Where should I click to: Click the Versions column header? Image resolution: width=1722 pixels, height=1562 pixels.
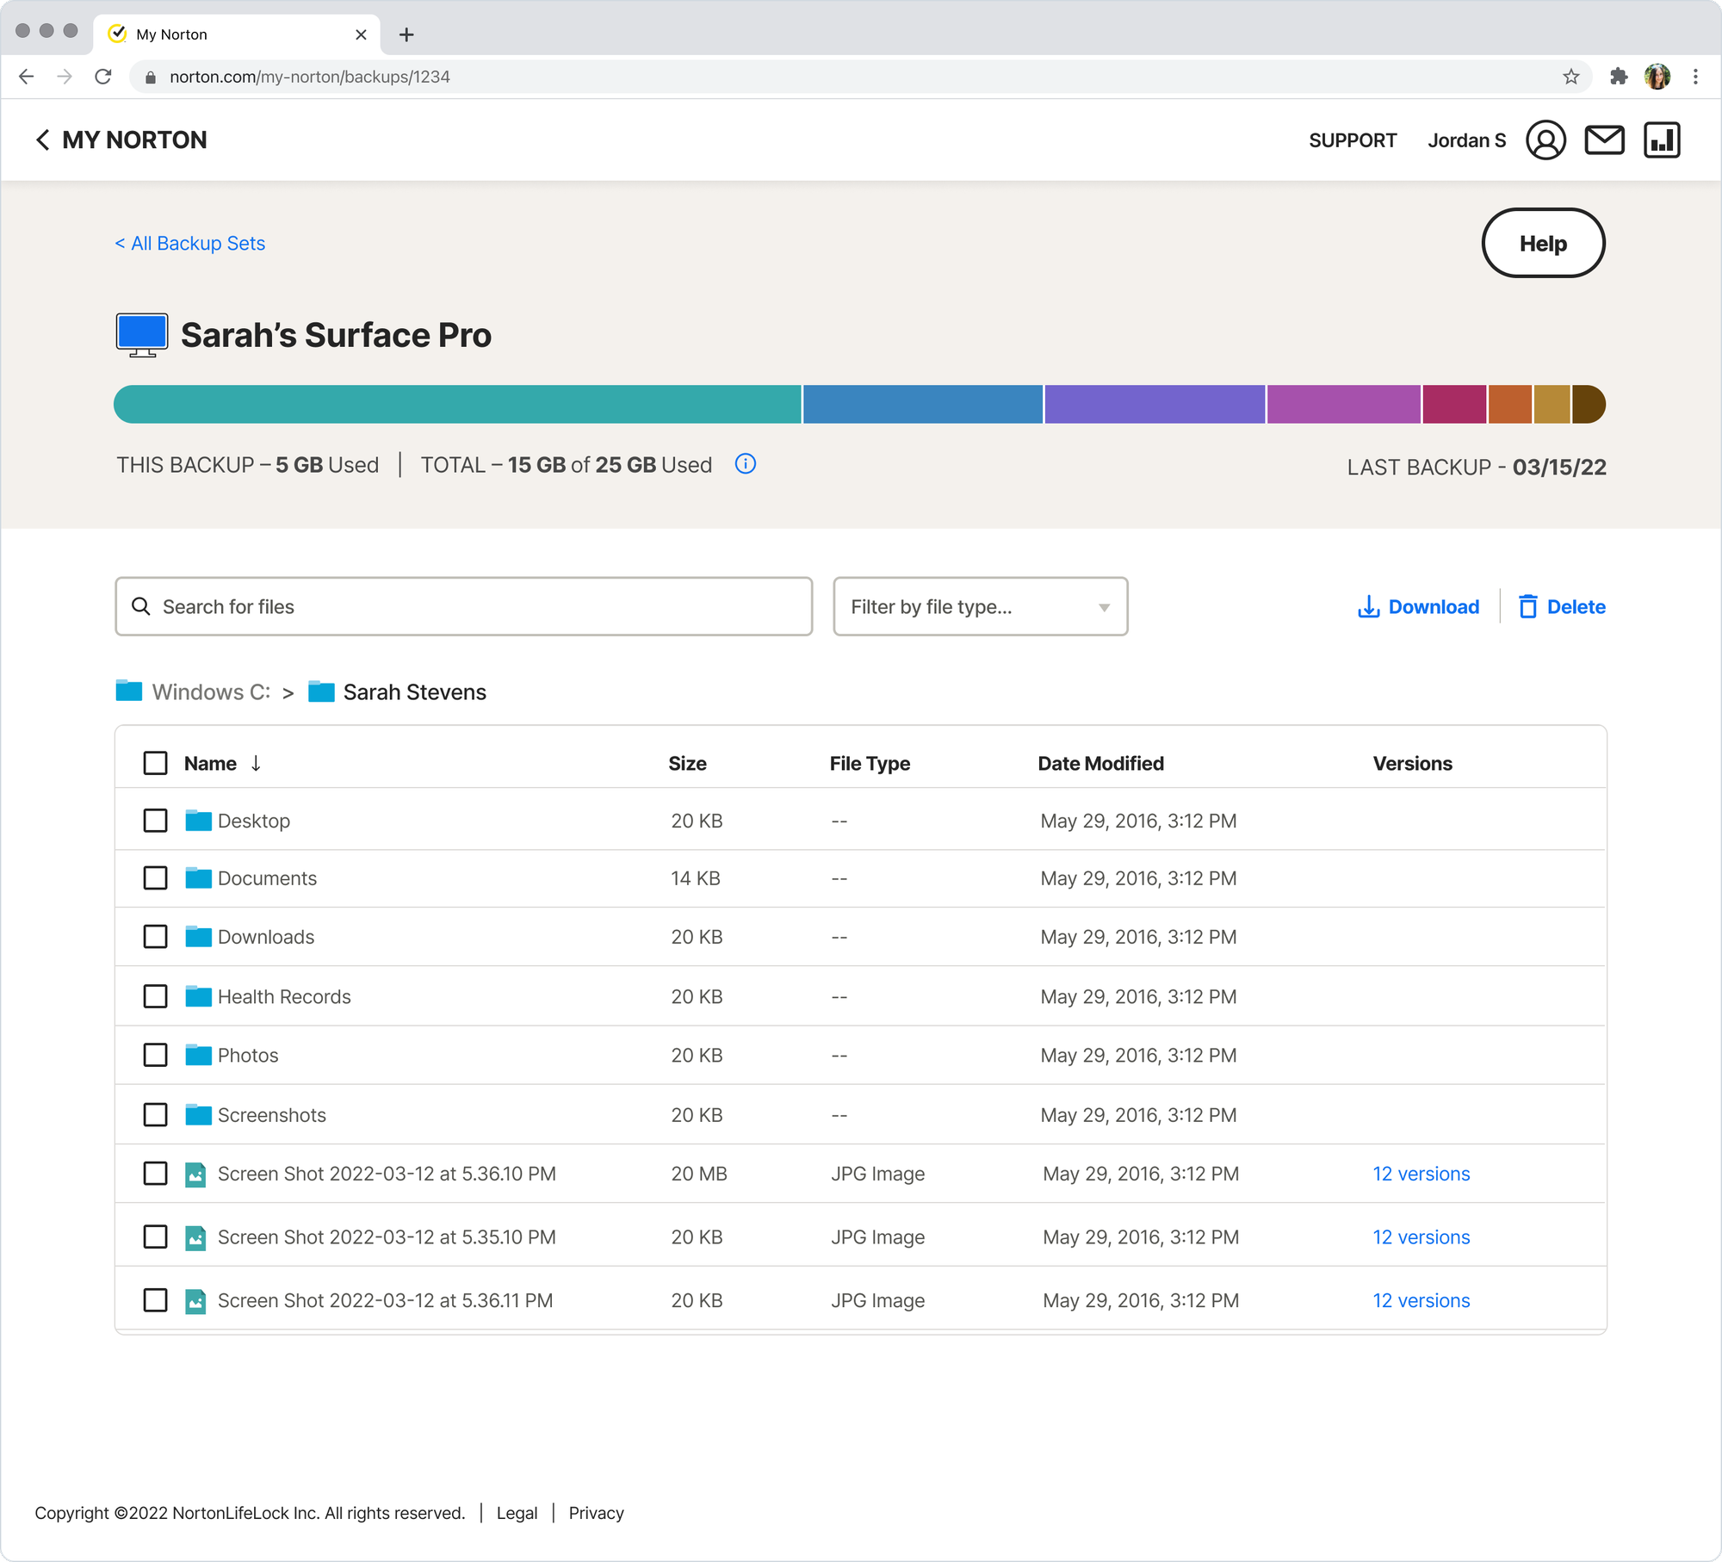[x=1412, y=764]
